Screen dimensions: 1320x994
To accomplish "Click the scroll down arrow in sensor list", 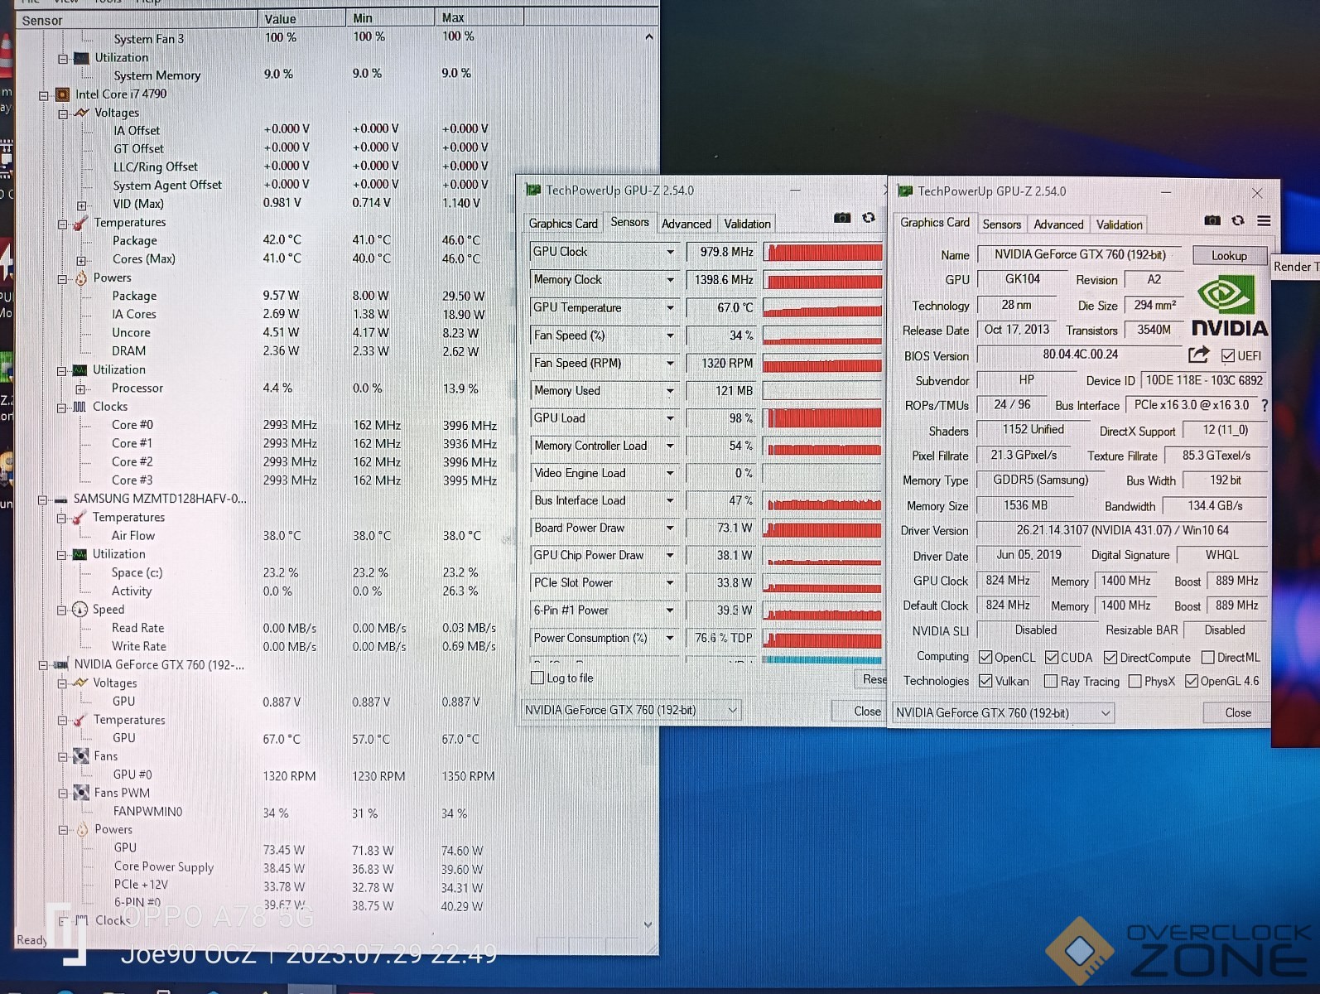I will coord(648,924).
